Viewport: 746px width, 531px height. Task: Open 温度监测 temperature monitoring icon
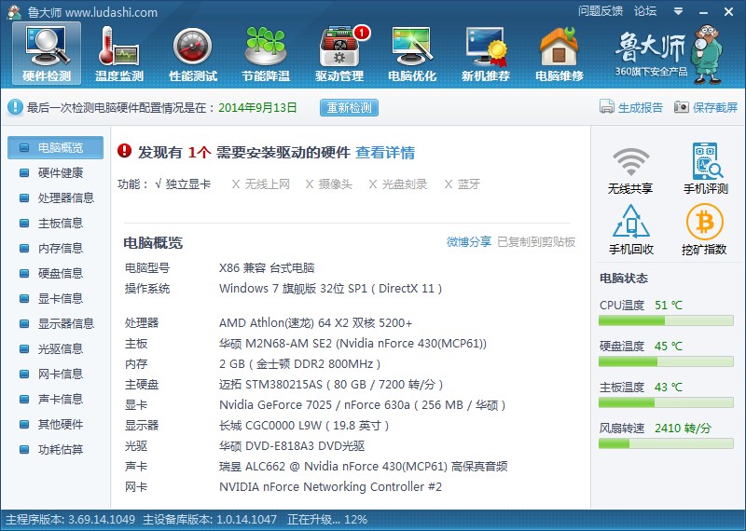(118, 52)
